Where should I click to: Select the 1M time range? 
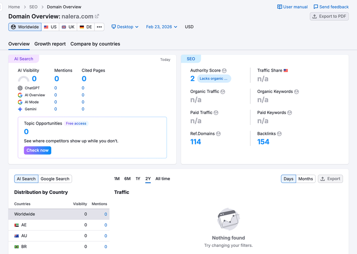coord(117,179)
